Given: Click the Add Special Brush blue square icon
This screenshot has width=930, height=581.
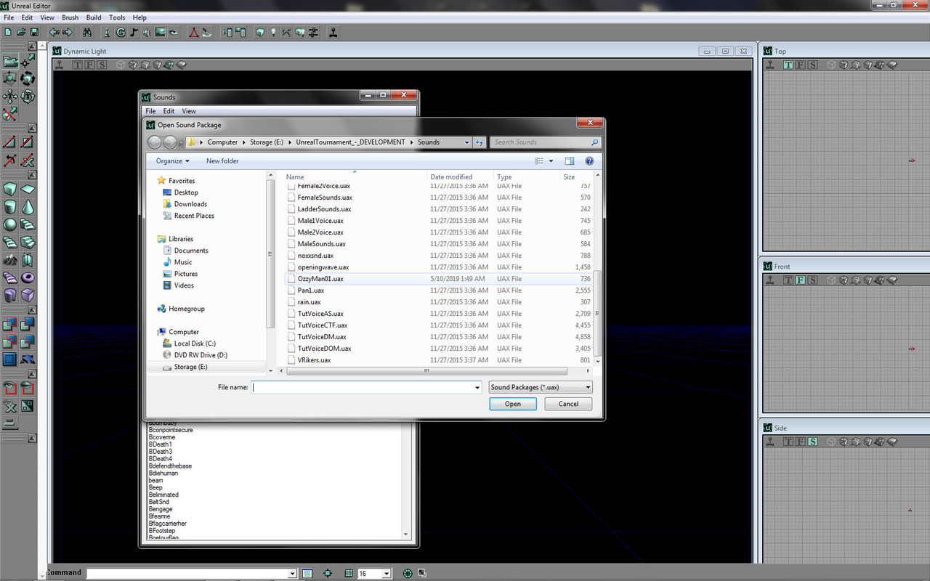Looking at the screenshot, I should 10,359.
